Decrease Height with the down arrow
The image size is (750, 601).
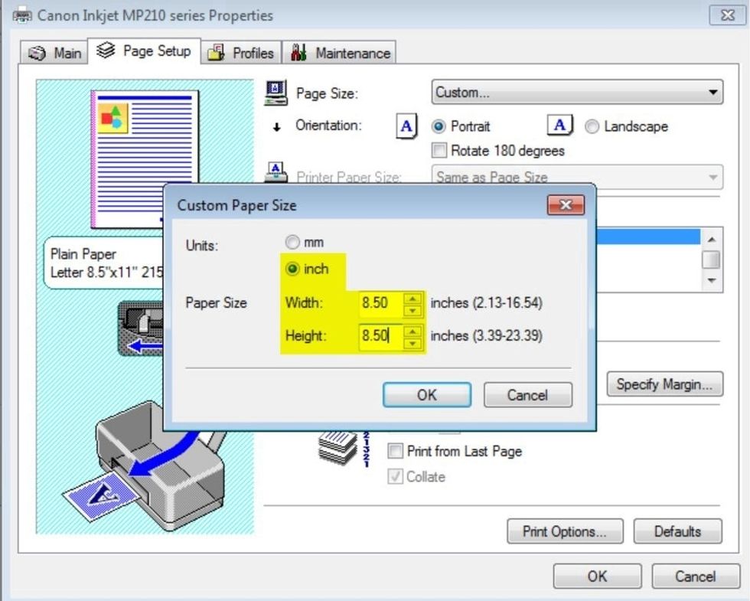tap(412, 341)
